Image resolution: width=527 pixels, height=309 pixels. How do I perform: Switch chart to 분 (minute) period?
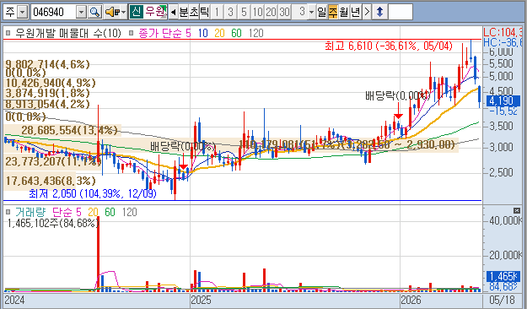[184, 13]
